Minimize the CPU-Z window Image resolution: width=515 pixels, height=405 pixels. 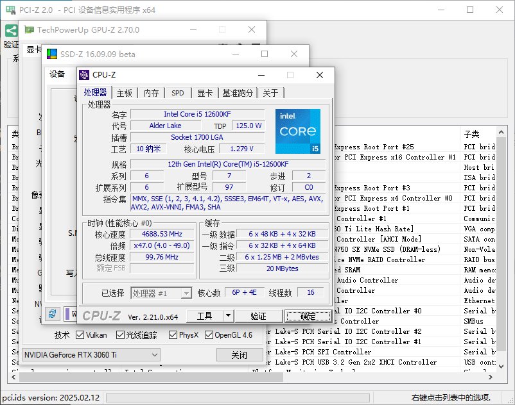(x=261, y=75)
